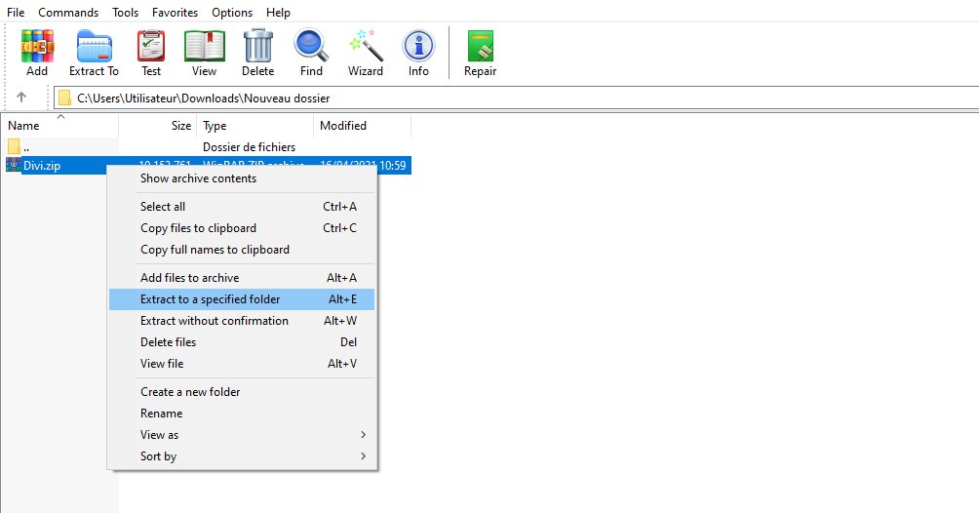Image resolution: width=979 pixels, height=513 pixels.
Task: Open the Find magnifier tool
Action: click(x=311, y=53)
